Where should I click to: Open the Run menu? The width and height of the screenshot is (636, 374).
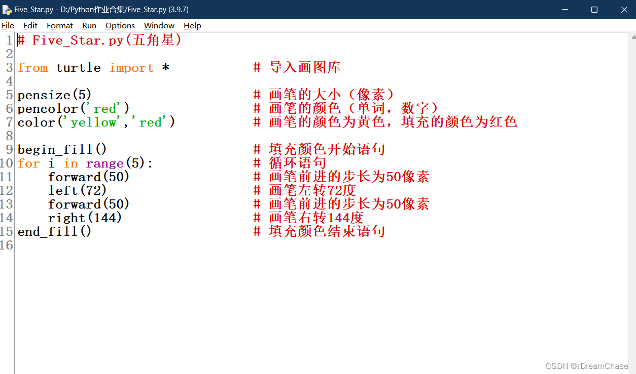tap(89, 25)
